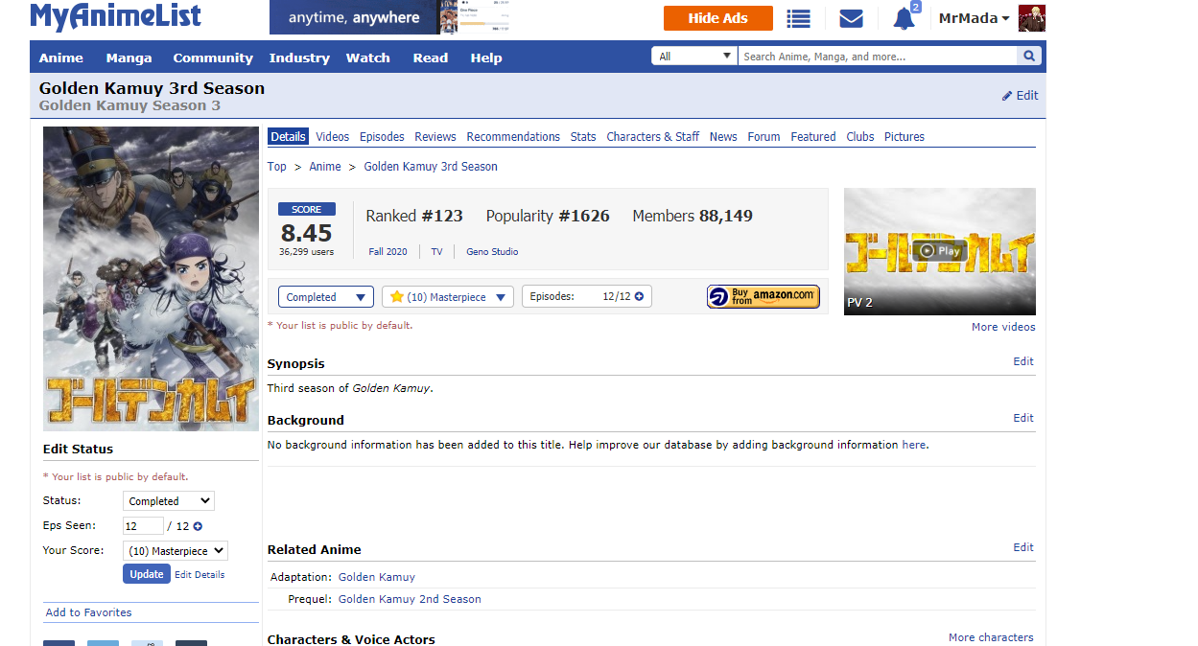Expand the MrMada user menu

pyautogui.click(x=974, y=18)
